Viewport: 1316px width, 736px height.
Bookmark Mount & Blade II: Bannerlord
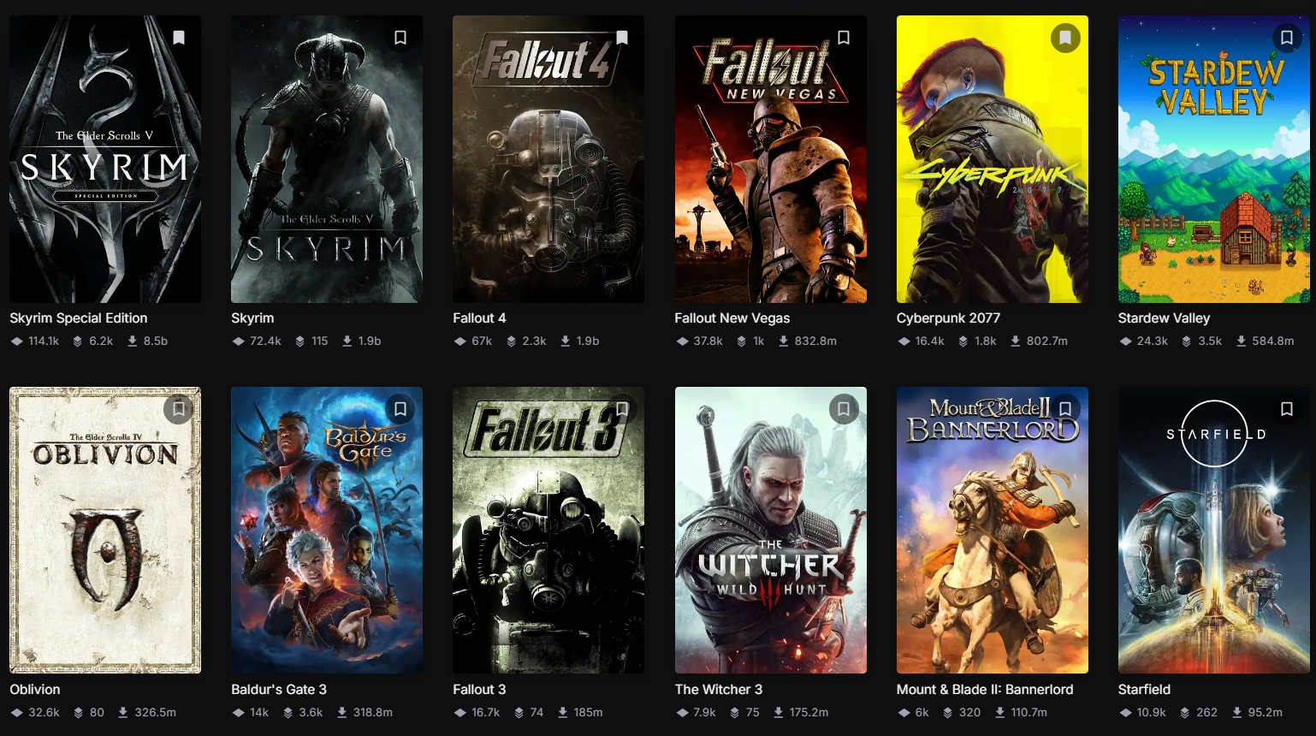click(1065, 409)
